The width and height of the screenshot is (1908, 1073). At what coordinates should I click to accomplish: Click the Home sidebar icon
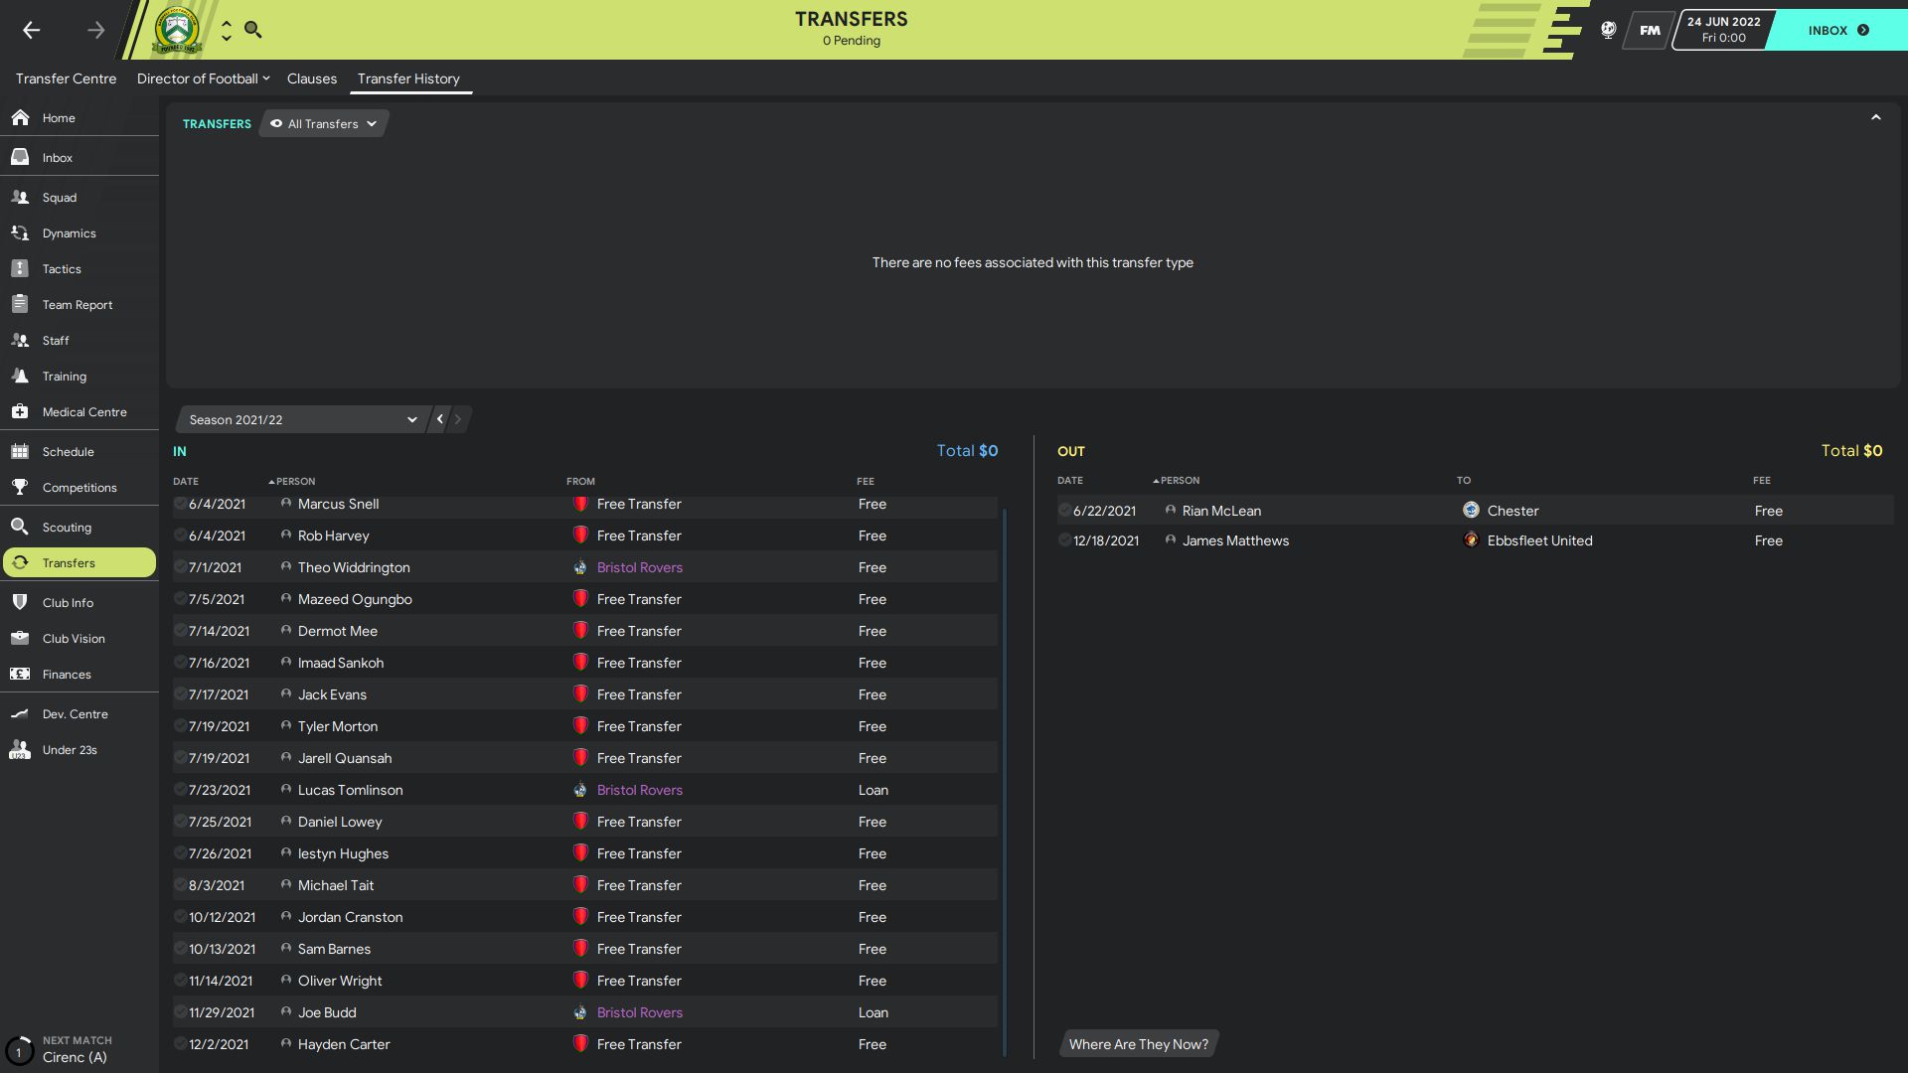pos(20,117)
